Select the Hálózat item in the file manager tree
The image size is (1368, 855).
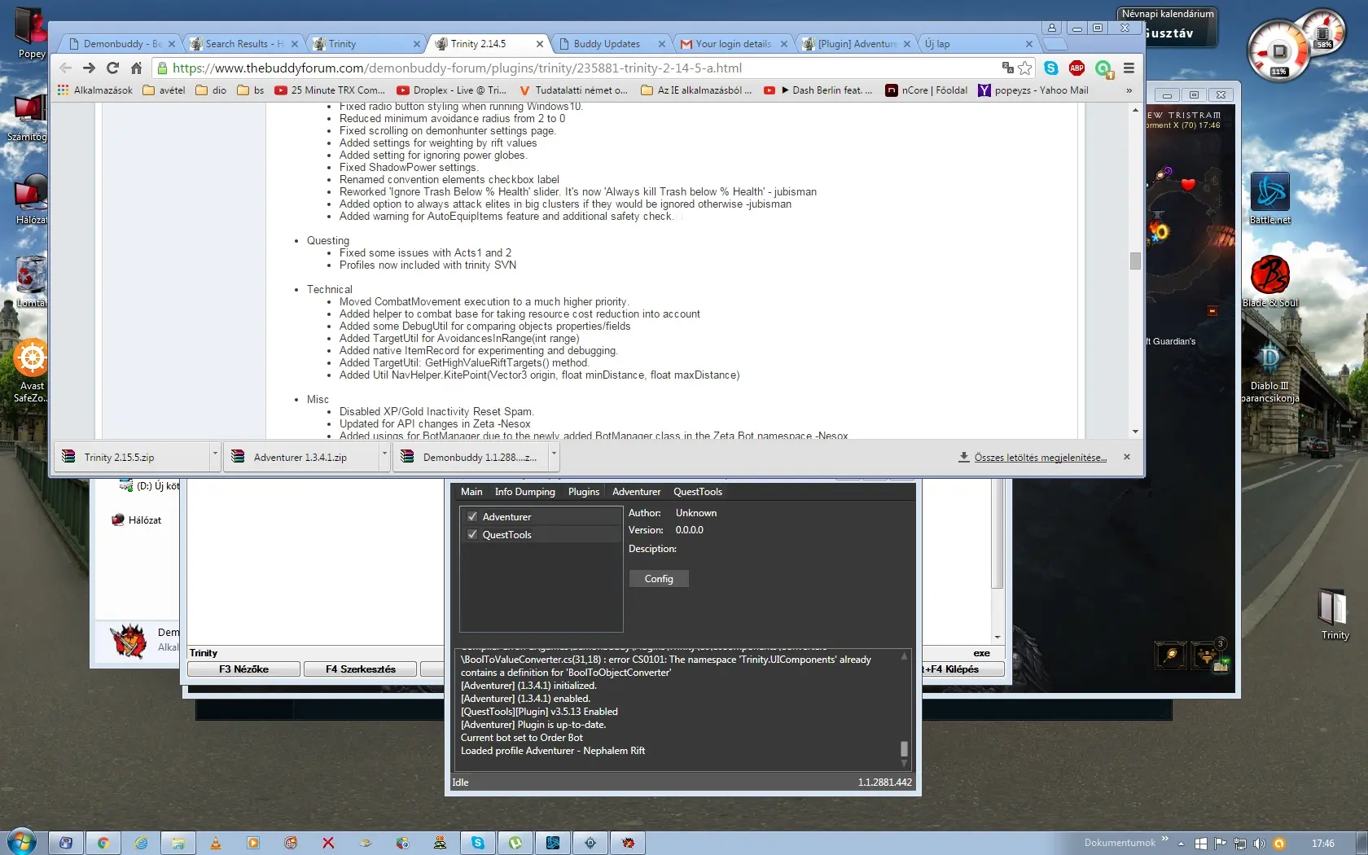coord(137,520)
